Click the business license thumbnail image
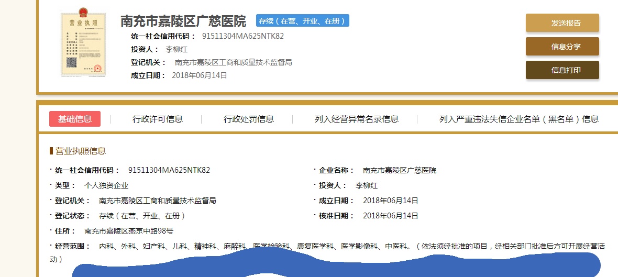The height and width of the screenshot is (277, 618). click(83, 45)
